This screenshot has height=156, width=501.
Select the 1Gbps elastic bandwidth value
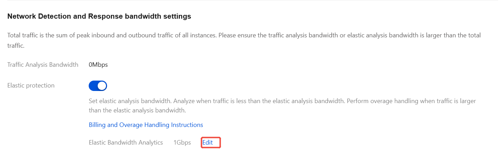[x=182, y=143]
